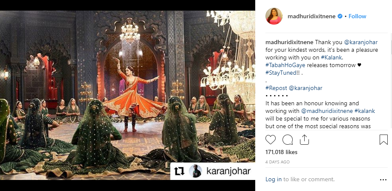Click the madhuridixitnene profile avatar
The width and height of the screenshot is (392, 191).
274,16
